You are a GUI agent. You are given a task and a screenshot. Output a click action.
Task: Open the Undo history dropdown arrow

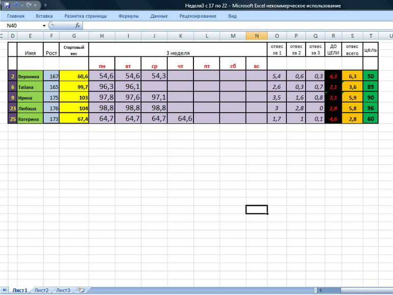(22, 5)
